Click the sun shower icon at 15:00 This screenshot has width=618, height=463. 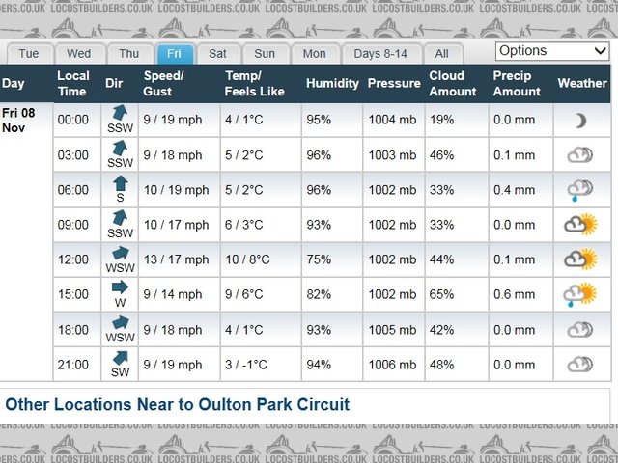tap(580, 294)
